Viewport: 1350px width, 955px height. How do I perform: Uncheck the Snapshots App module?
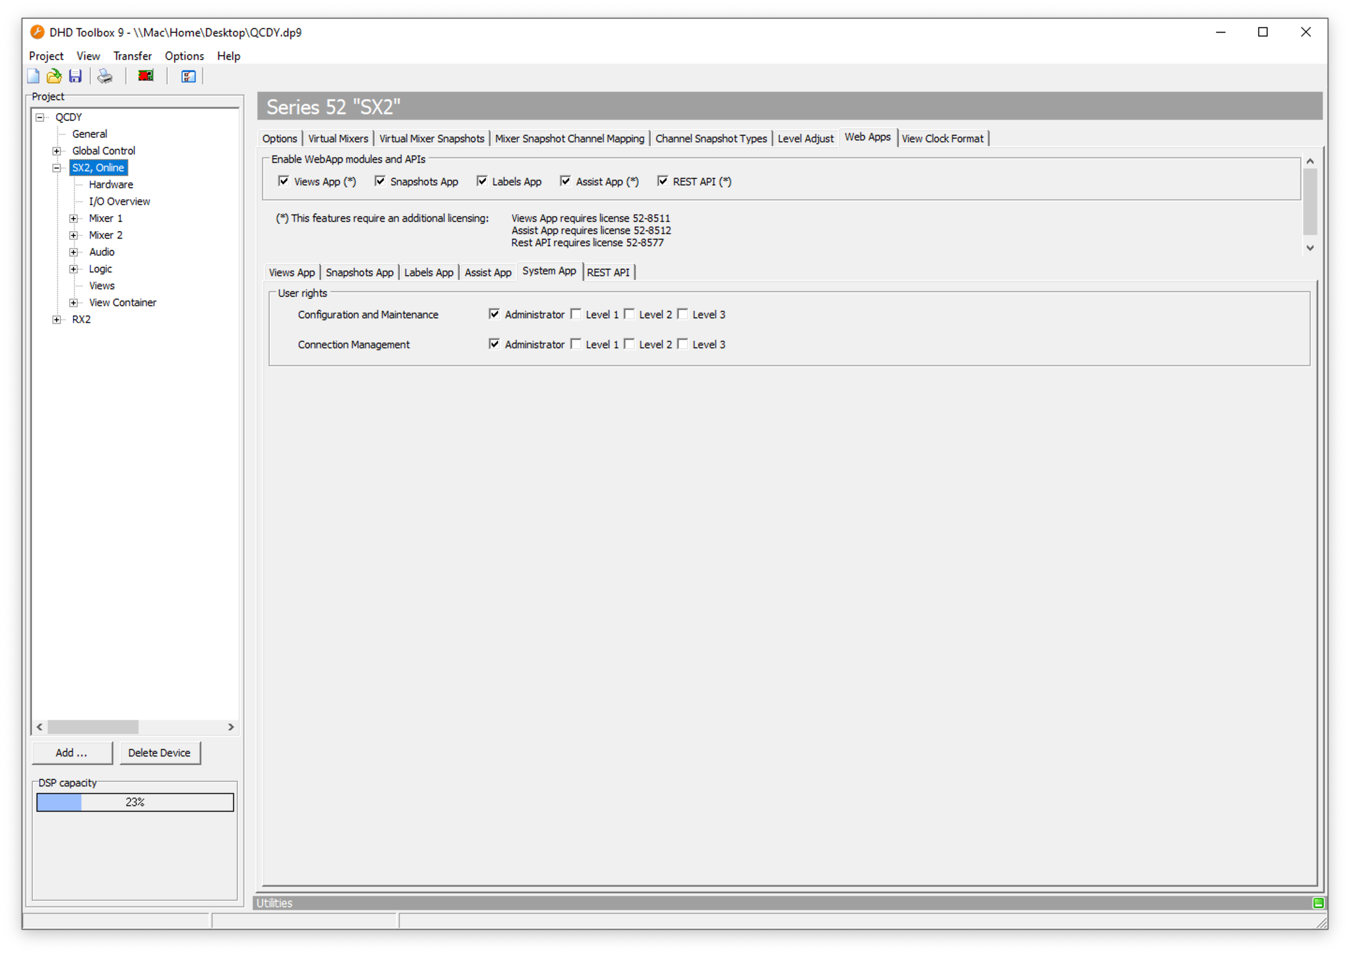[380, 181]
